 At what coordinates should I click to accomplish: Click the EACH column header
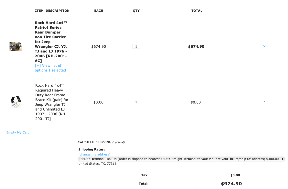point(99,11)
